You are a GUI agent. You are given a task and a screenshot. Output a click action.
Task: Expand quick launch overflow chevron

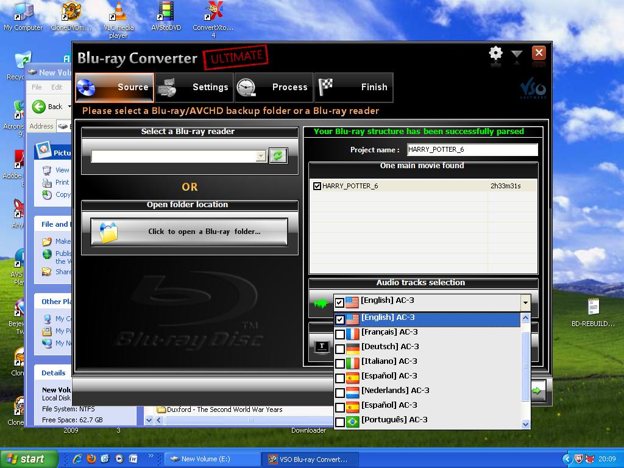pos(151,455)
